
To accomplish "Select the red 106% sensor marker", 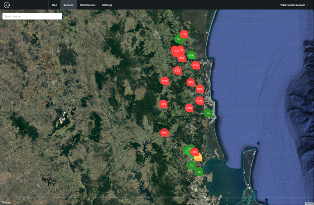I will click(x=199, y=89).
